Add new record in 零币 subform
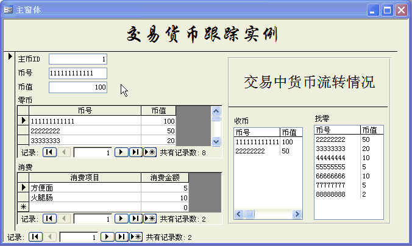The image size is (412, 246). pos(150,152)
